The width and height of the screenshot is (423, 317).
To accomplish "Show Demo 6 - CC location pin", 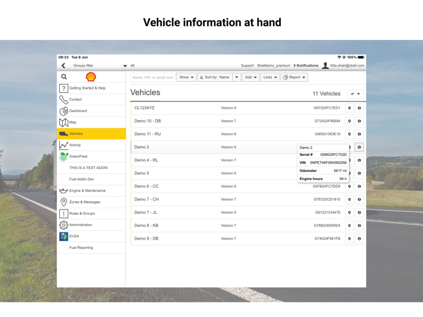I will click(349, 187).
